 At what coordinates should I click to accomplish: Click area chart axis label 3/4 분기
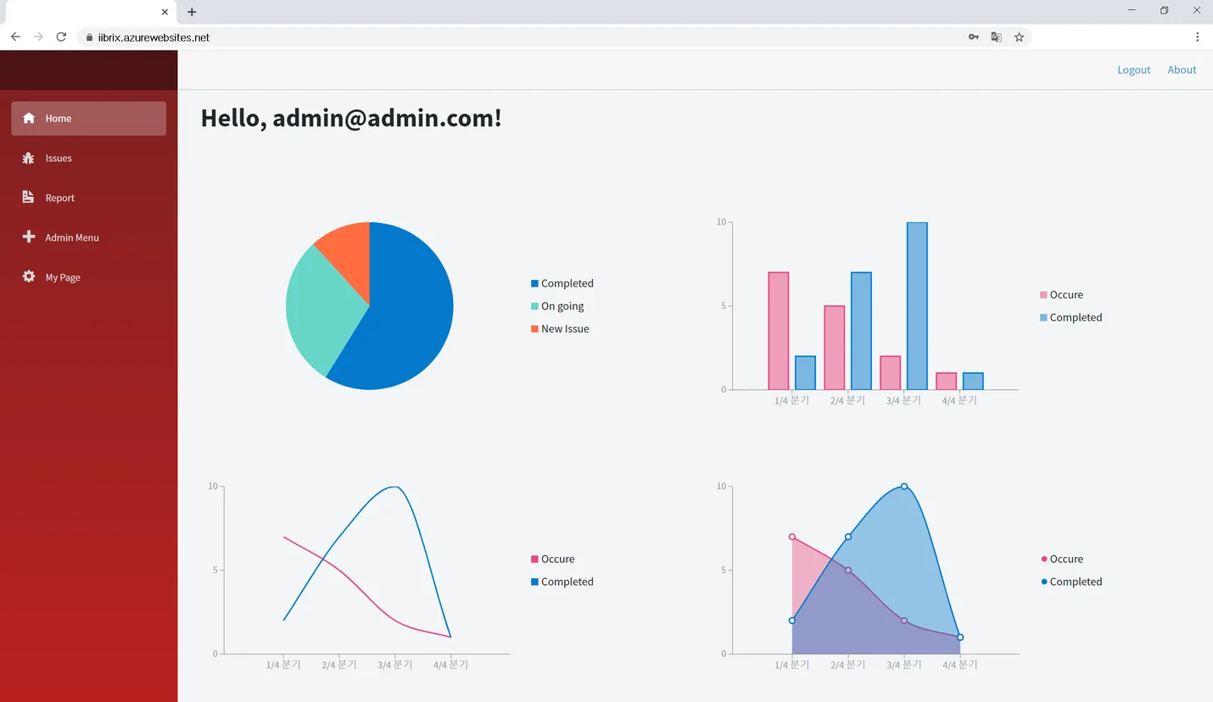(903, 665)
